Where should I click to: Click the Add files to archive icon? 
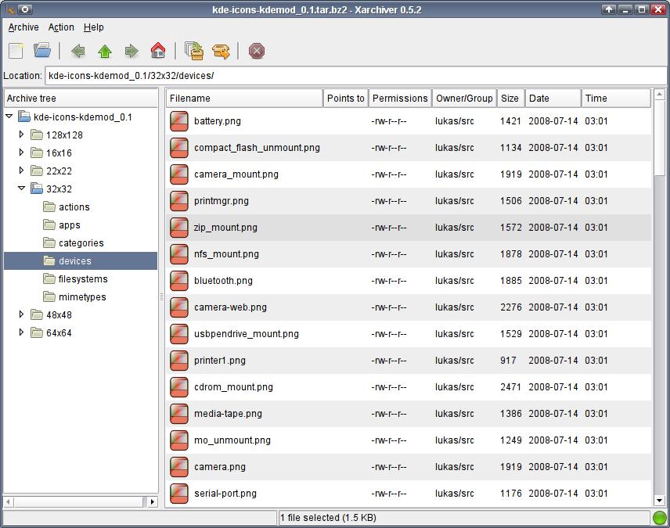[194, 51]
